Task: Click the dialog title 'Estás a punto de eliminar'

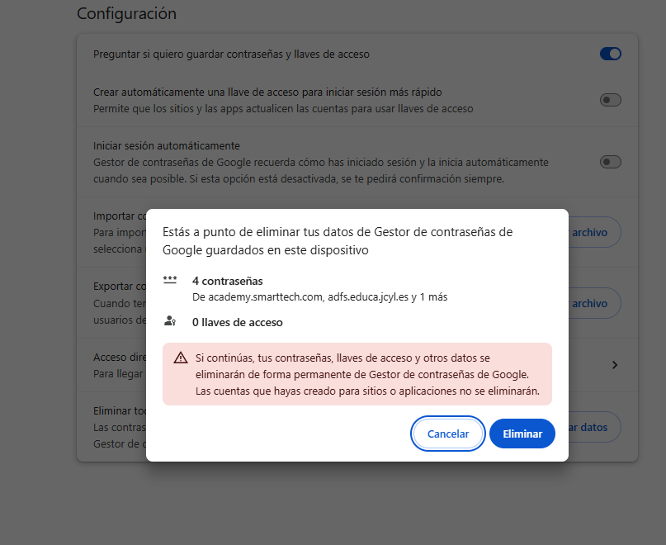Action: (x=338, y=240)
